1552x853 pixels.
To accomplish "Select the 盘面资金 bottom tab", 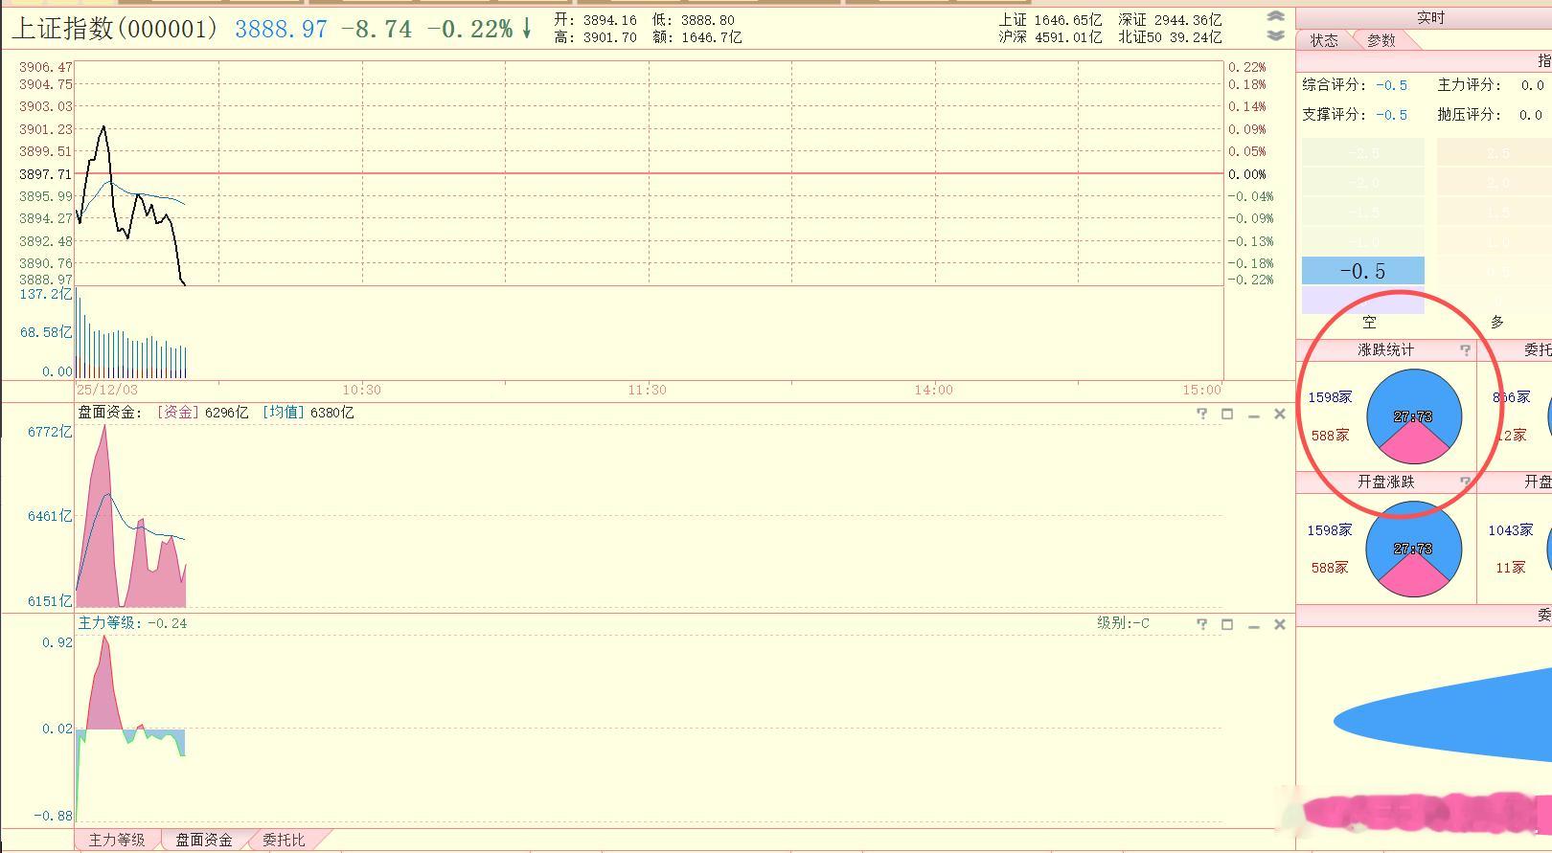I will (x=204, y=840).
